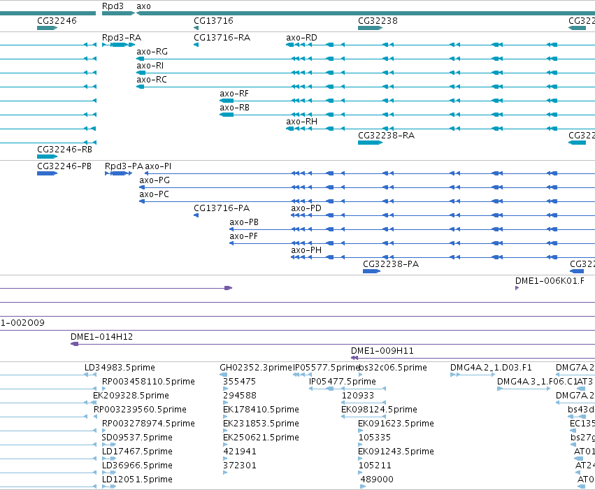
Task: Select the axo-RD transcript label
Action: pos(301,38)
